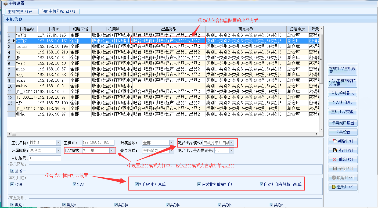The image size is (378, 208).
Task: Open 出品主机故障转移设置
Action: [343, 82]
